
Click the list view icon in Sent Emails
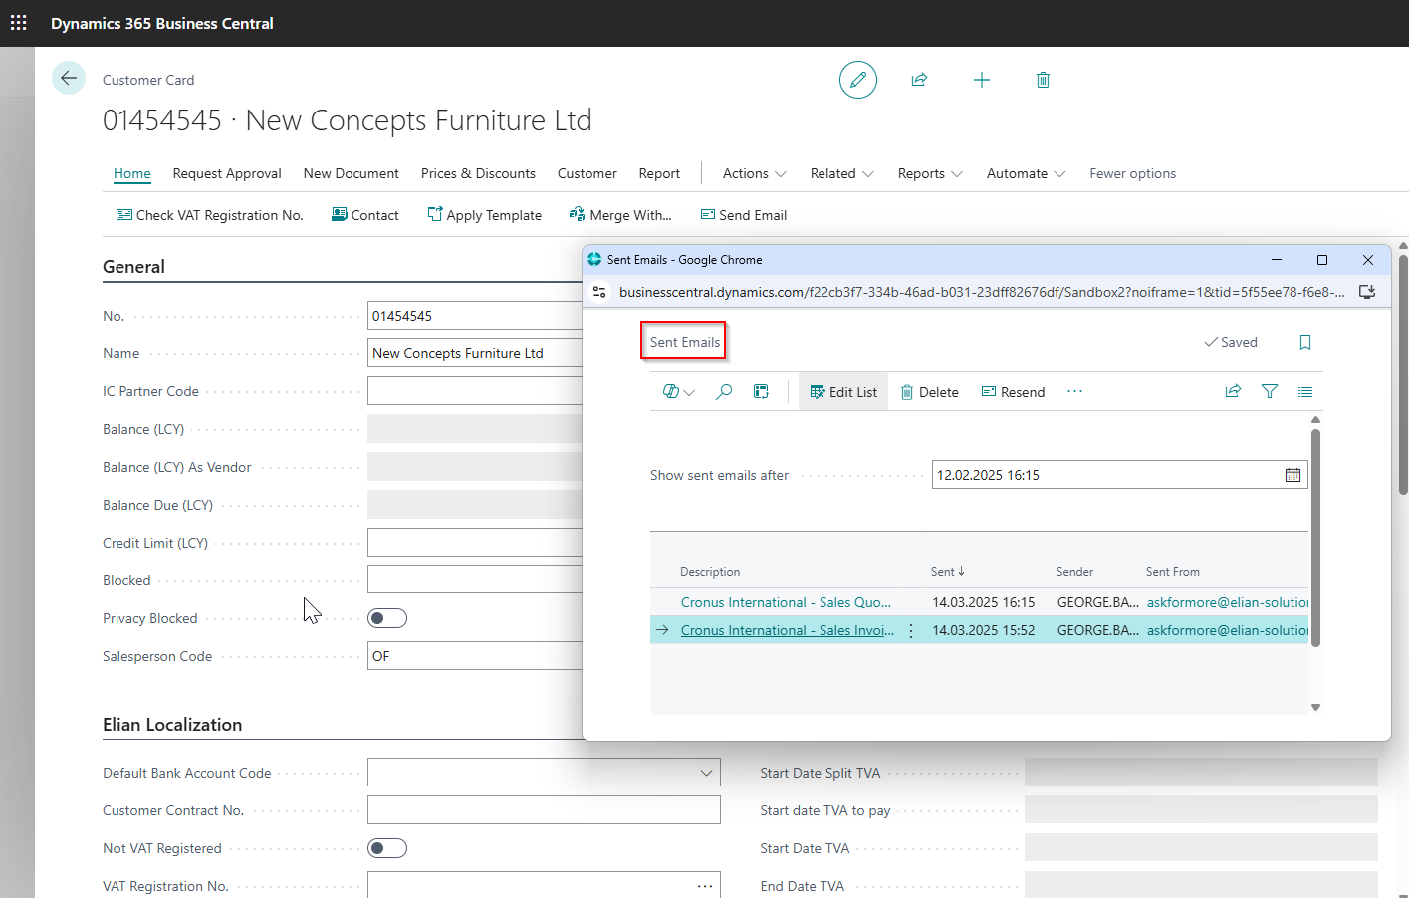(x=1305, y=392)
